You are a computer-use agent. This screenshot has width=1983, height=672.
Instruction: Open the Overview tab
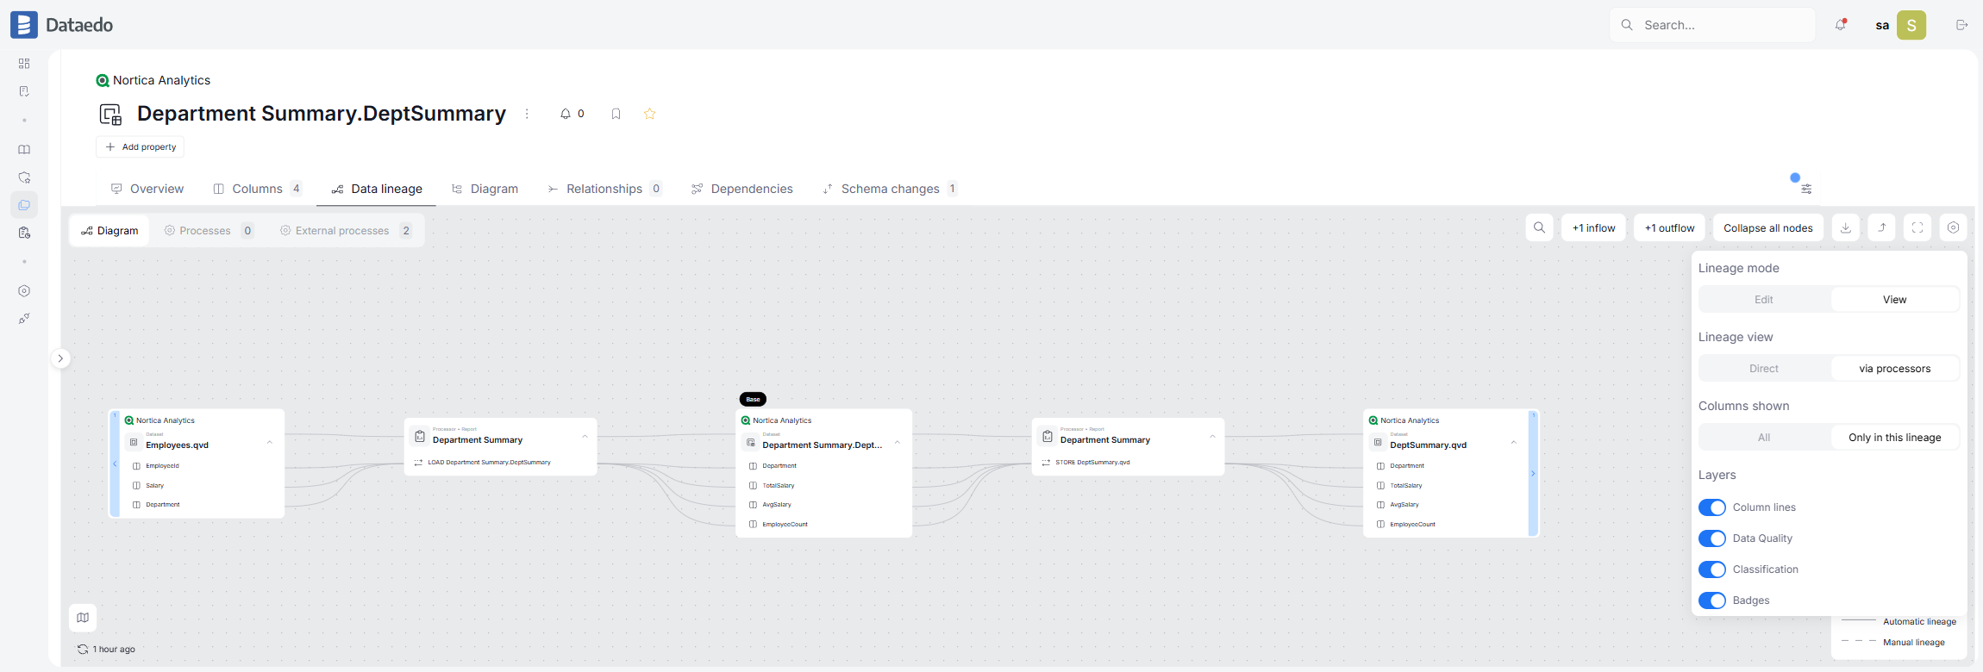[x=147, y=189]
